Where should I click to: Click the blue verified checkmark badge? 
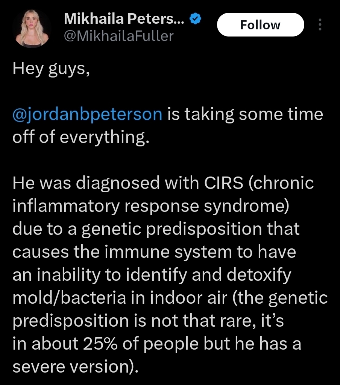click(195, 19)
